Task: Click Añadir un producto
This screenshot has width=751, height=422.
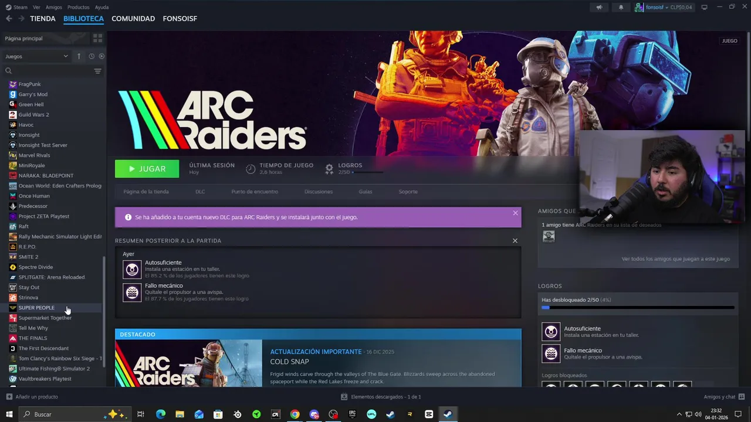Action: 32,397
